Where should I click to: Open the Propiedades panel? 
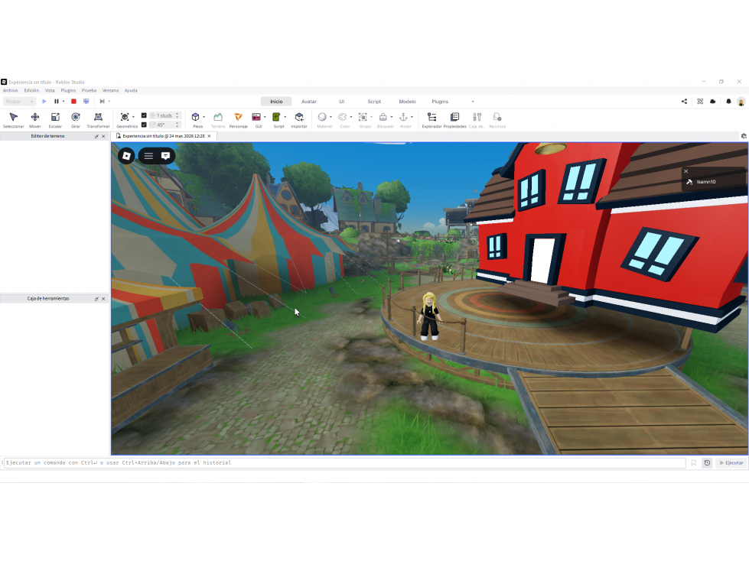point(454,120)
